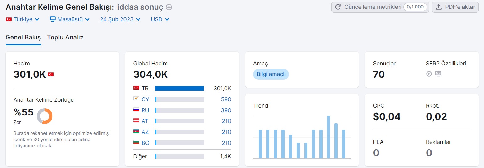Open the 24 Şub 2023 date dropdown
This screenshot has width=484, height=168.
120,19
